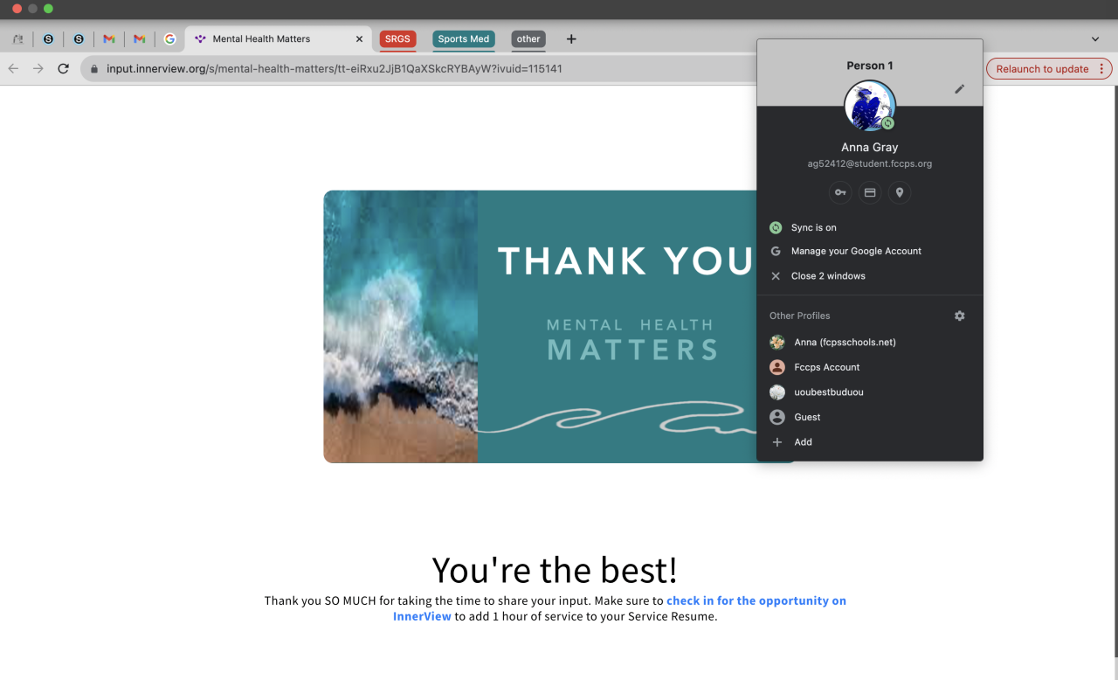
Task: Reload the current page
Action: click(63, 68)
